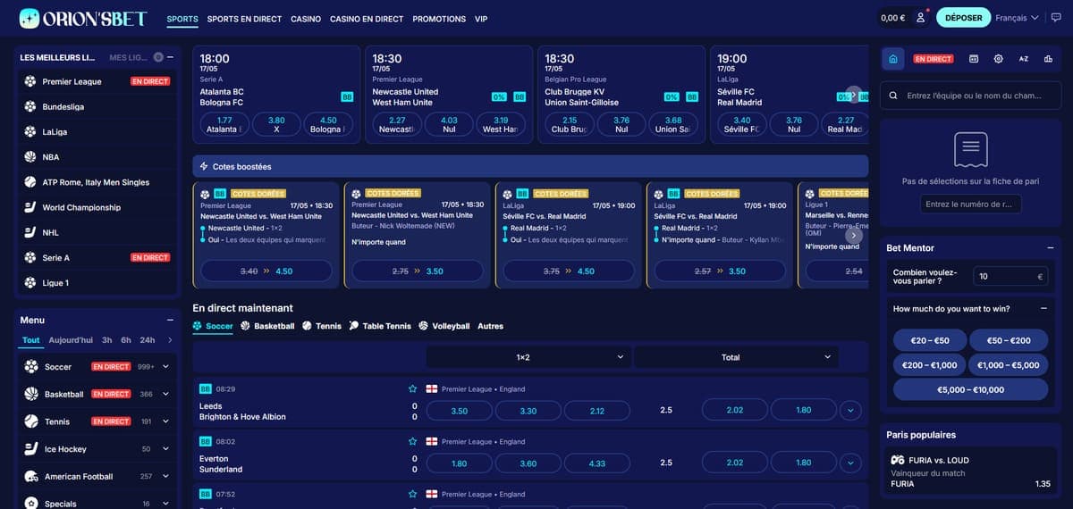The width and height of the screenshot is (1073, 509).
Task: Select the home icon in betslip toolbar
Action: point(892,59)
